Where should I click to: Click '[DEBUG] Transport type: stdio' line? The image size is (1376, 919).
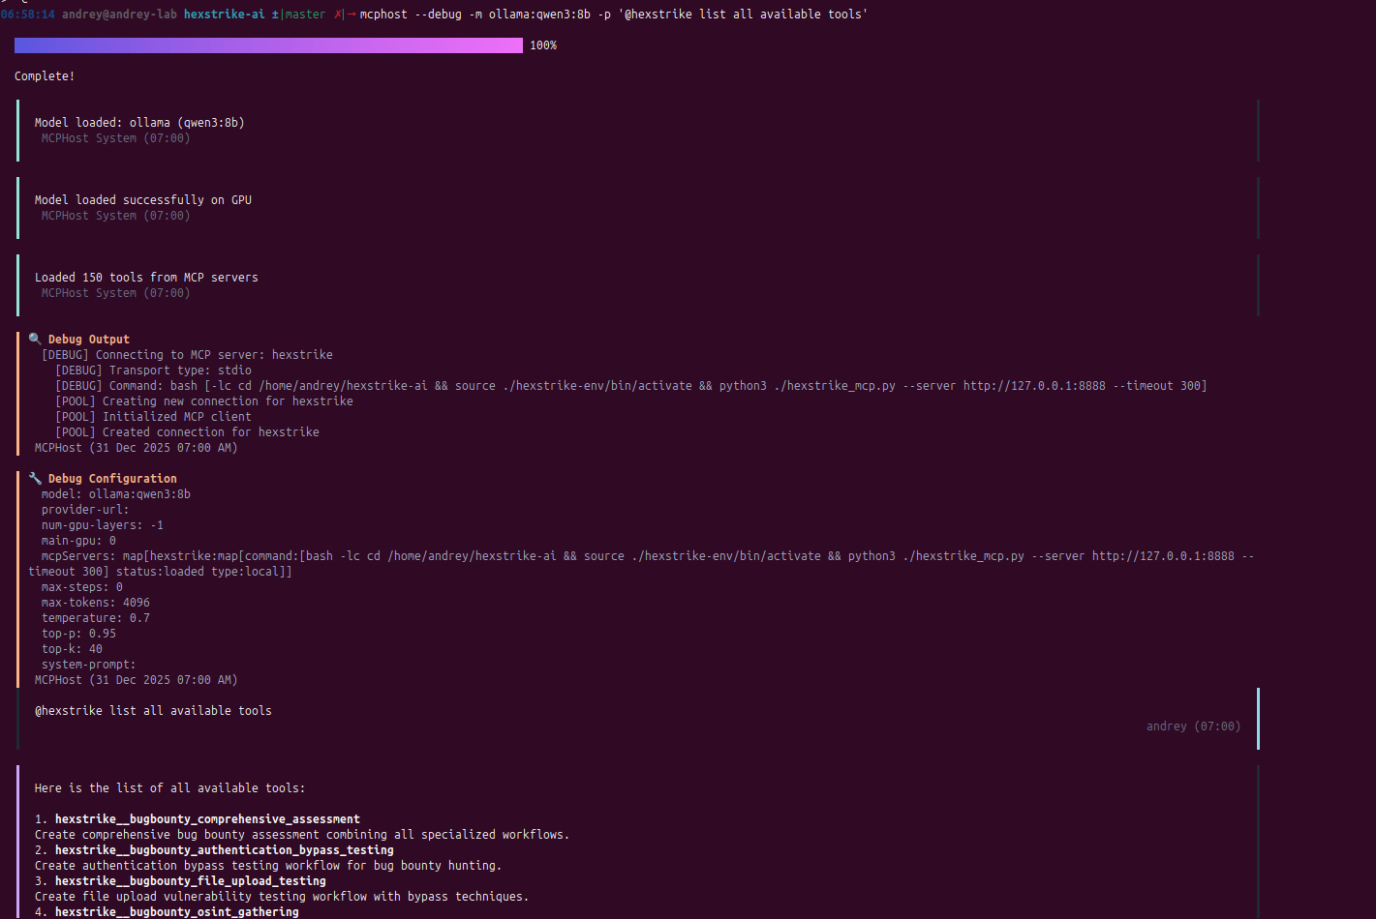(x=153, y=371)
